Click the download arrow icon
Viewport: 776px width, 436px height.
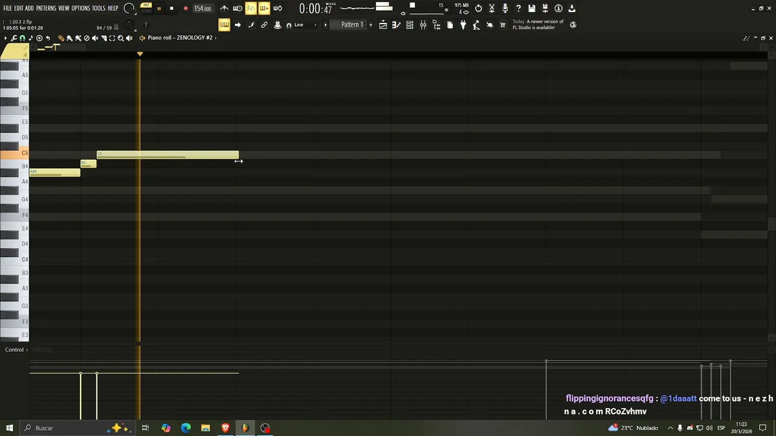click(572, 8)
